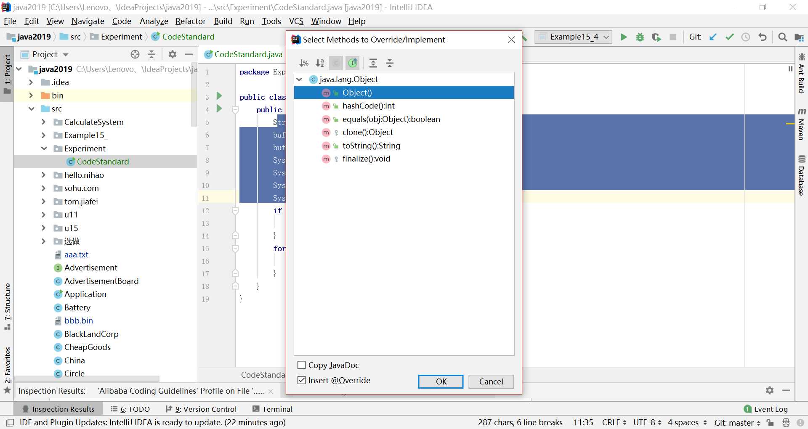The image size is (808, 429).
Task: Show Git history clock icon
Action: pos(746,37)
